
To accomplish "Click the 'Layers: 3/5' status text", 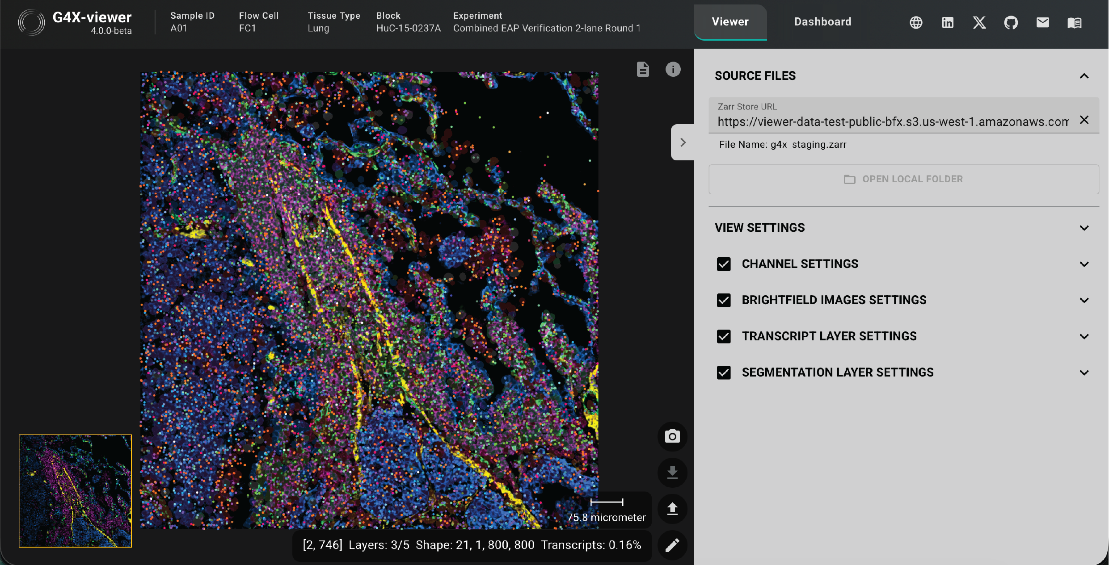I will click(x=379, y=545).
